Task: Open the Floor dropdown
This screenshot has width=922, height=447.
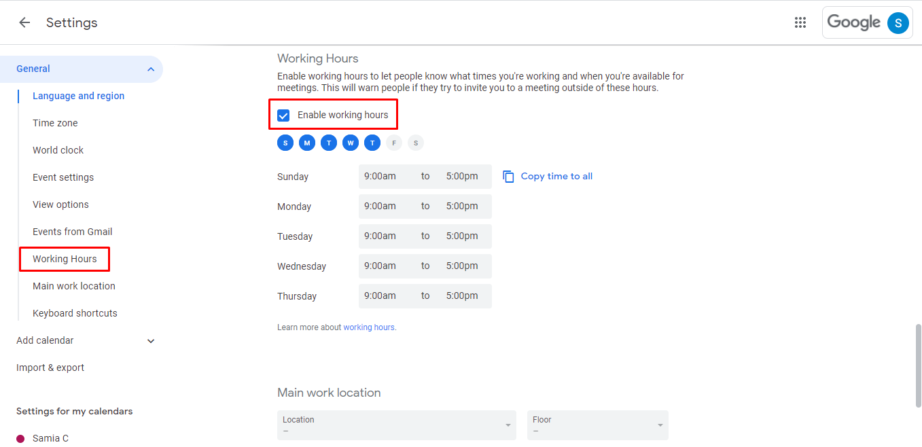Action: (x=598, y=425)
